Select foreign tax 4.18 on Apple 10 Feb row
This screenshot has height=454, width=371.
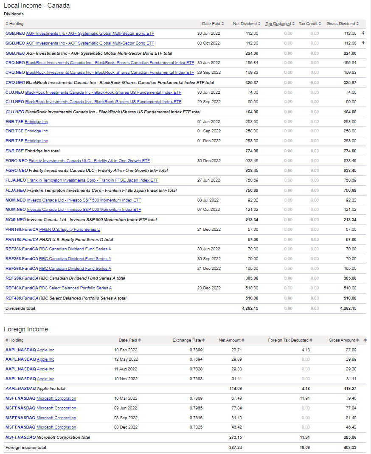(x=306, y=350)
